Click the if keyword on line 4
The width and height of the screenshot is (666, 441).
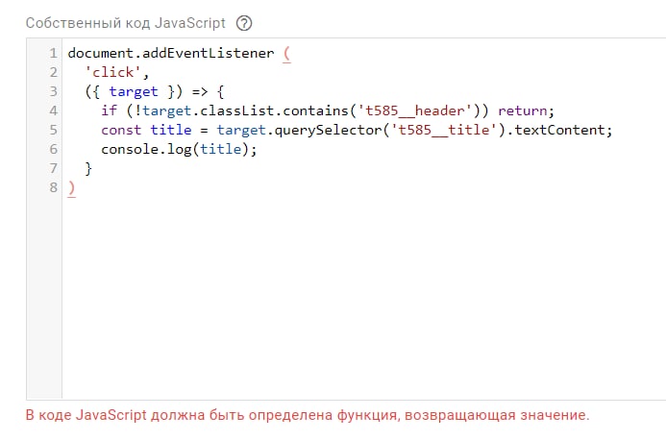point(109,110)
